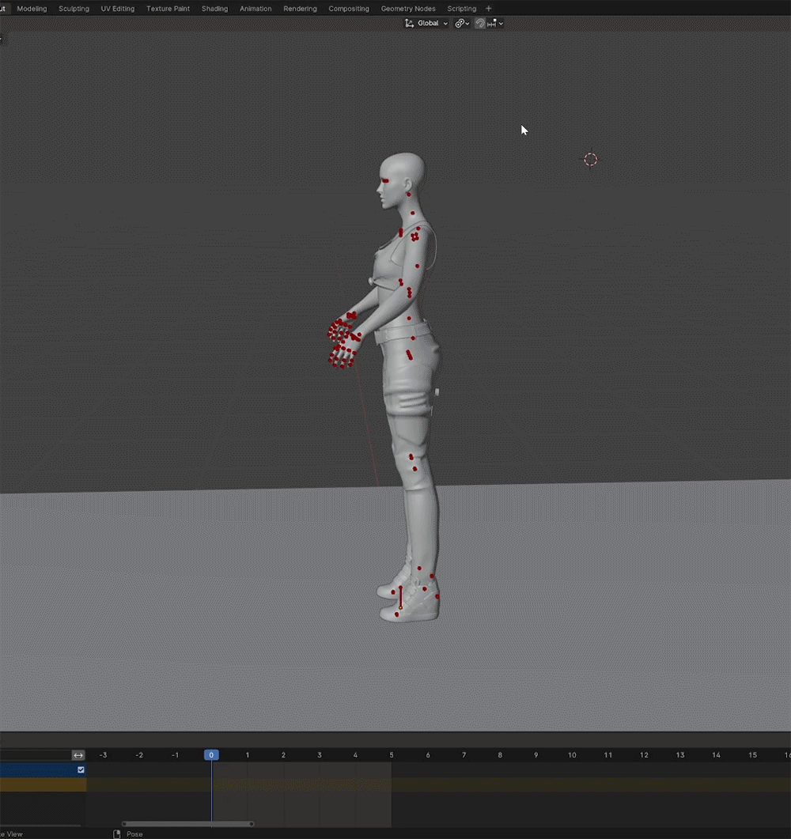Click the timeline horizontal scrollbar
Screen dimensions: 791x839
click(187, 824)
